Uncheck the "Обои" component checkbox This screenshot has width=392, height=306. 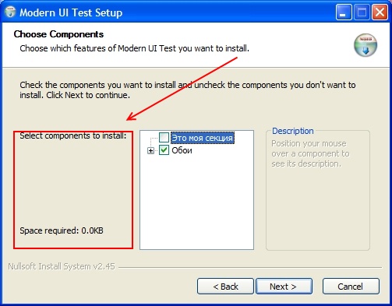164,150
